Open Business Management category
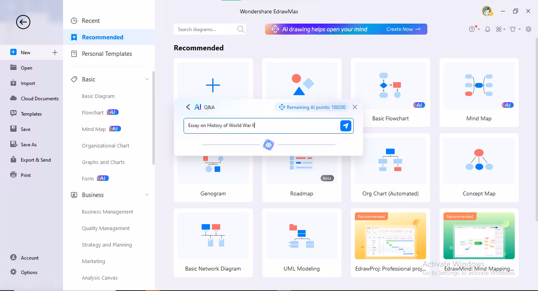The height and width of the screenshot is (291, 538). tap(108, 212)
